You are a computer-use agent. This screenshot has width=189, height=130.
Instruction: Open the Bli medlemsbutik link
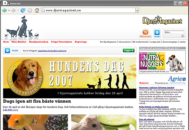click(140, 42)
